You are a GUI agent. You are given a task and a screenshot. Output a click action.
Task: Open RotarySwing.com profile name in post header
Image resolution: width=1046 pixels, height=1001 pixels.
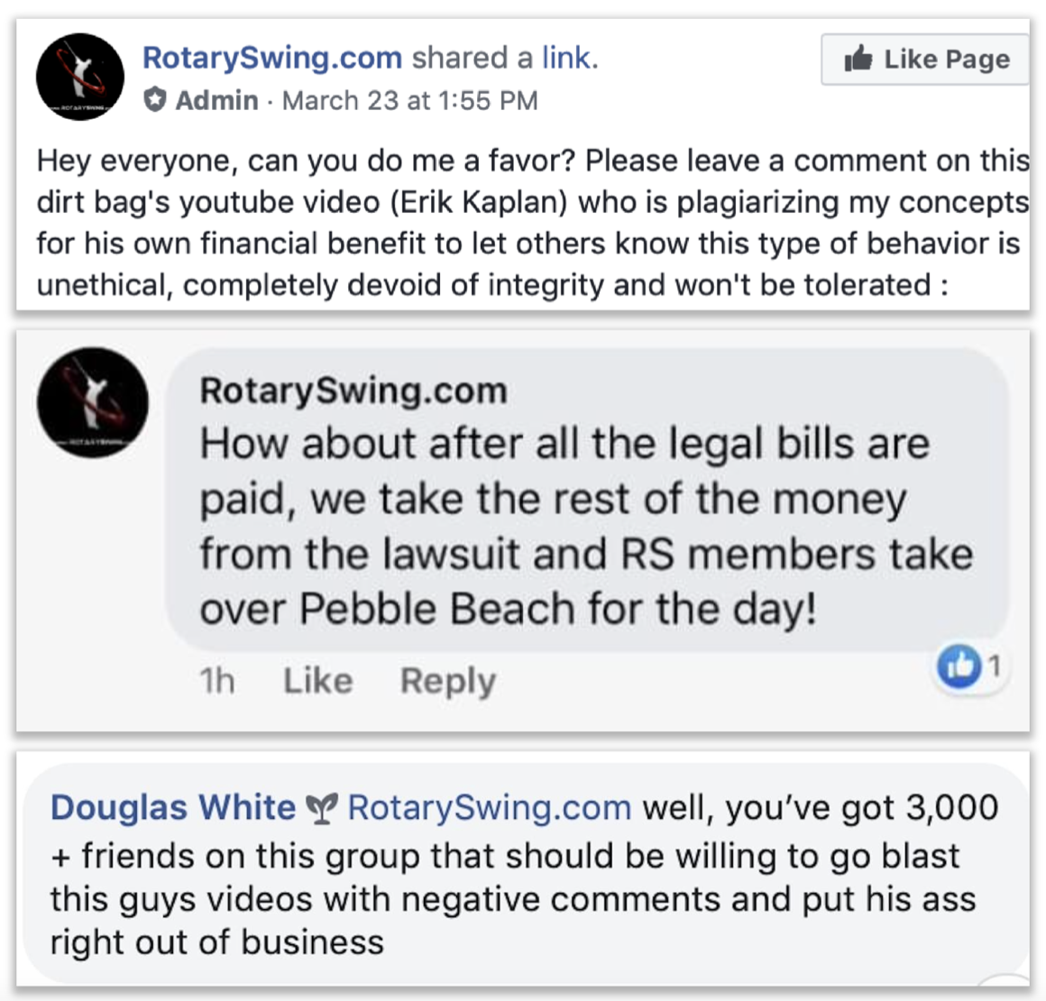point(272,58)
